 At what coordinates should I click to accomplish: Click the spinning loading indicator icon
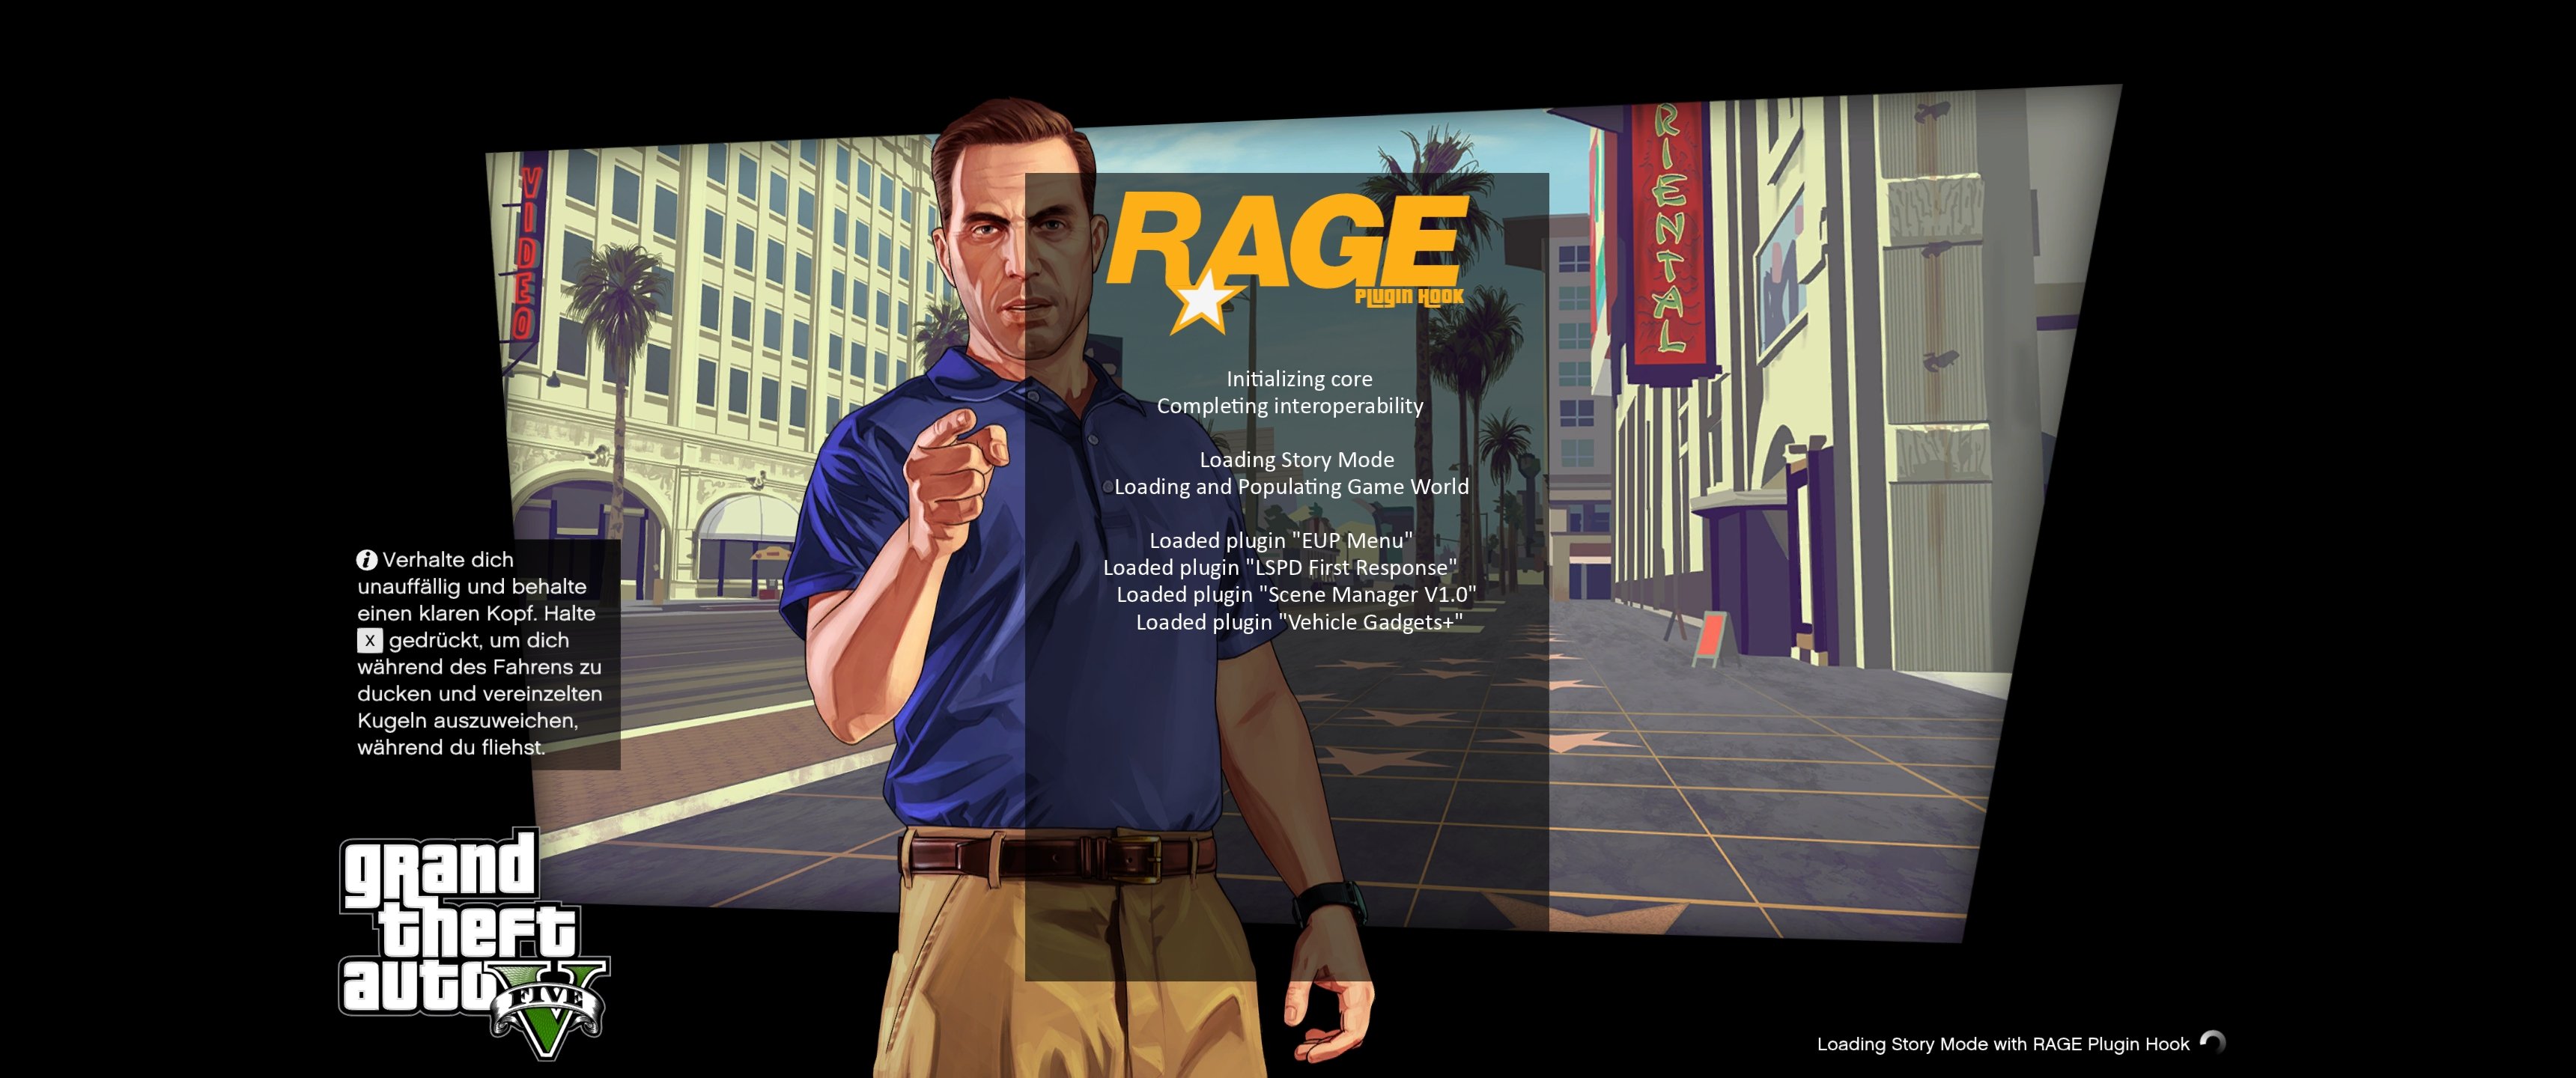2213,1043
